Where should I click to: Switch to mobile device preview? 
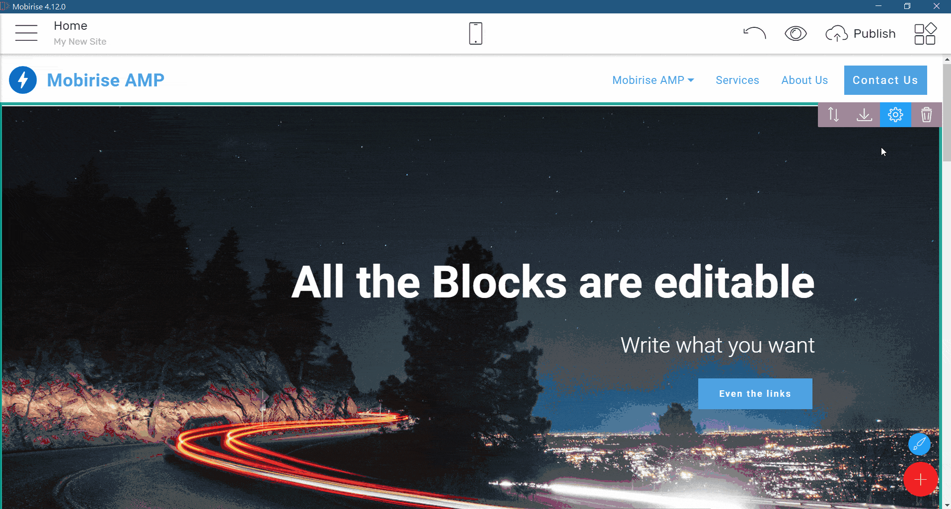coord(475,33)
